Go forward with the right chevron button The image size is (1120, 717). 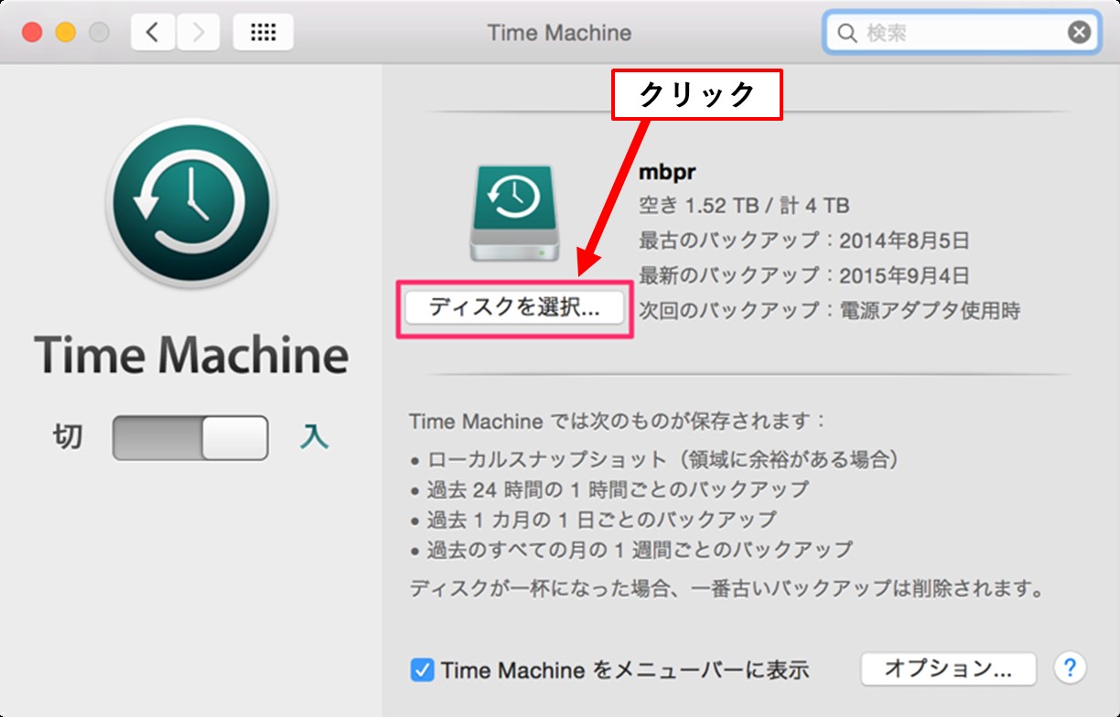click(198, 33)
